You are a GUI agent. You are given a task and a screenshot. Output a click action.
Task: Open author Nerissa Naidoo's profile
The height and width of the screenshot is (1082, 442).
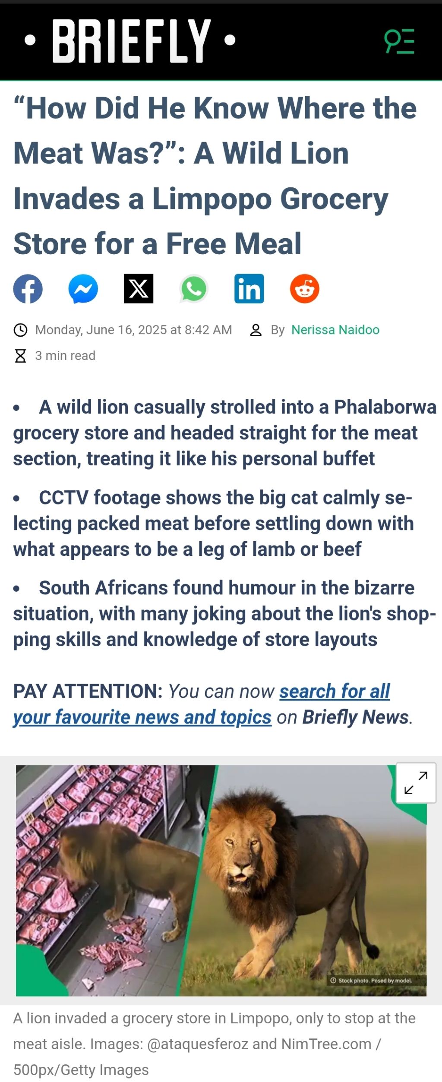tap(335, 330)
